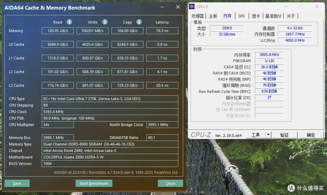Viewport: 327px width, 195px height.
Task: Click the 指令比率 (CR) value 2T
Action: (x=269, y=97)
